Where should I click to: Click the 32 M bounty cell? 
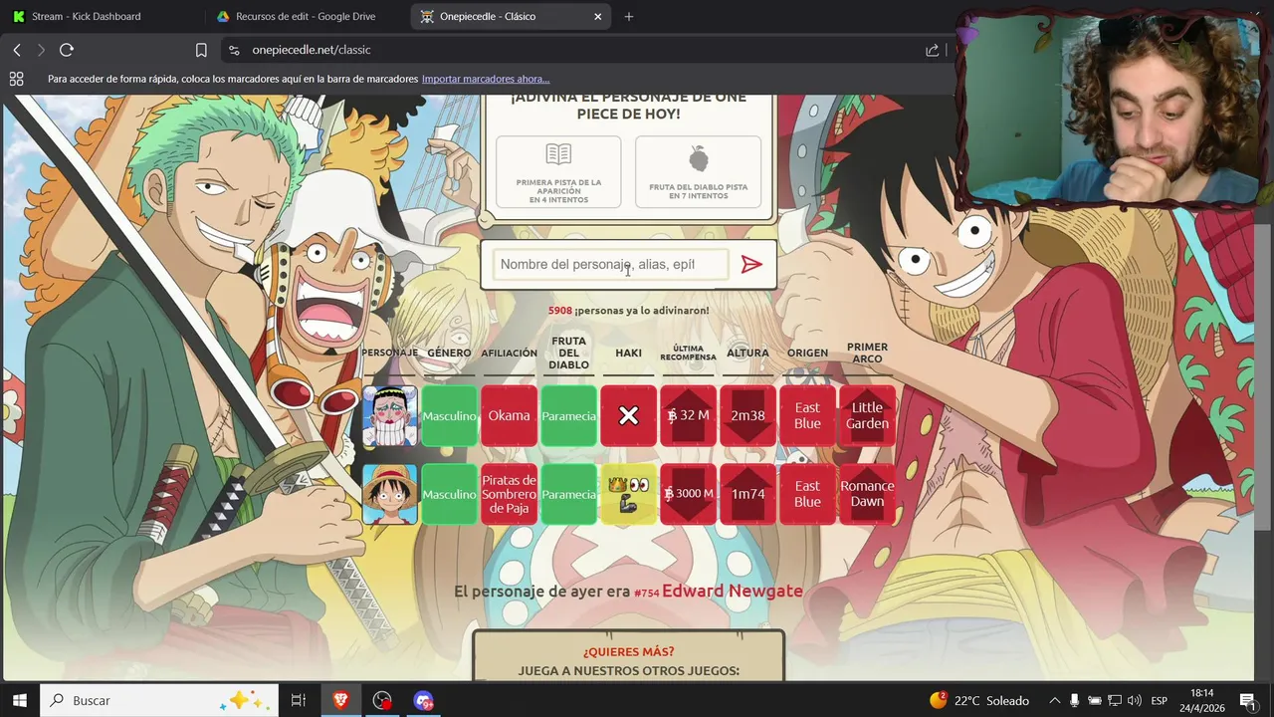(688, 415)
